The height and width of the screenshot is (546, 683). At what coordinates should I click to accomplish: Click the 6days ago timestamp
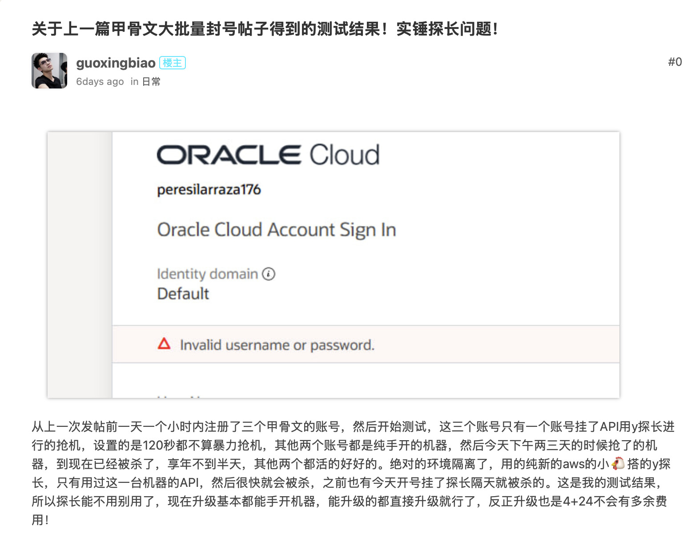coord(100,82)
